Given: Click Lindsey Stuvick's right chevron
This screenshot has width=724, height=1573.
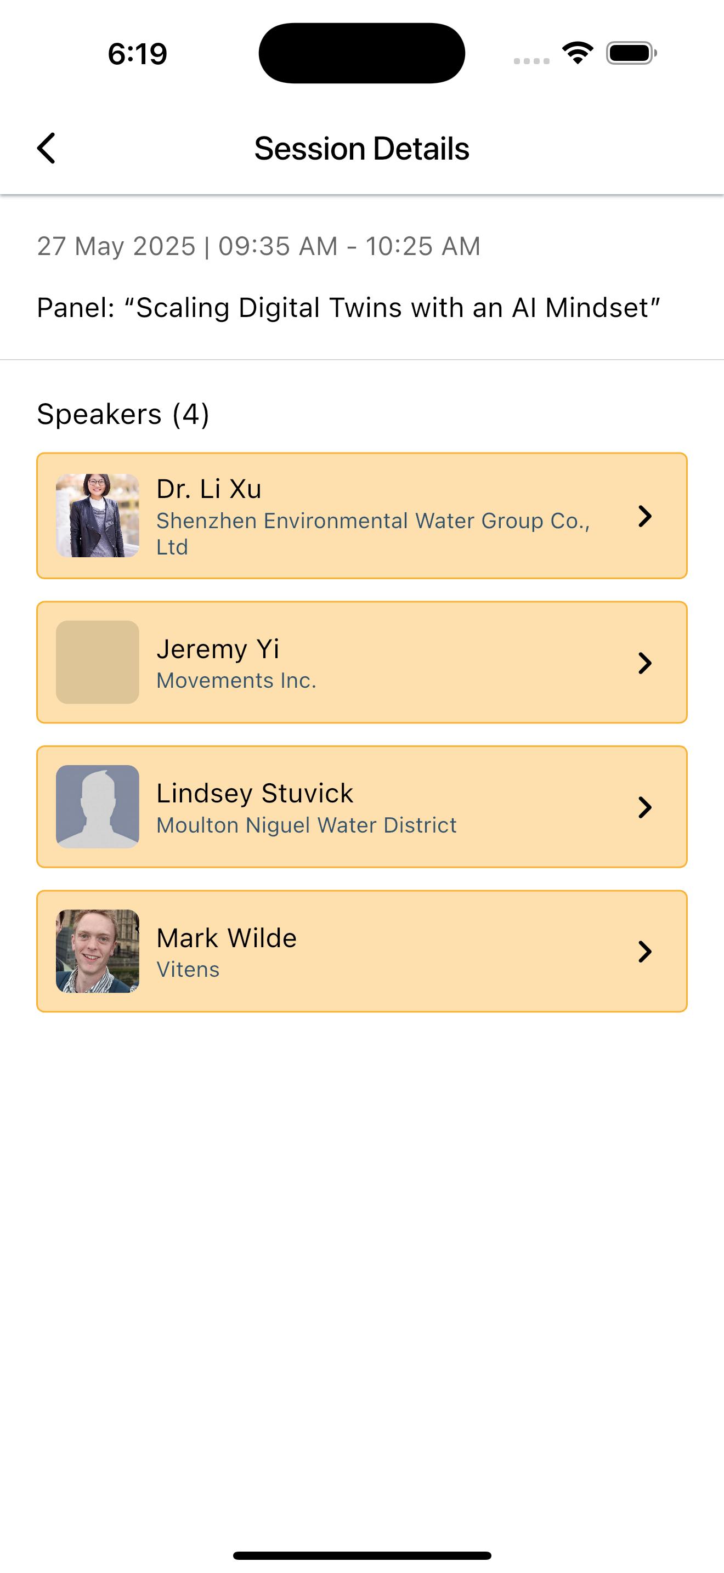Looking at the screenshot, I should click(644, 807).
